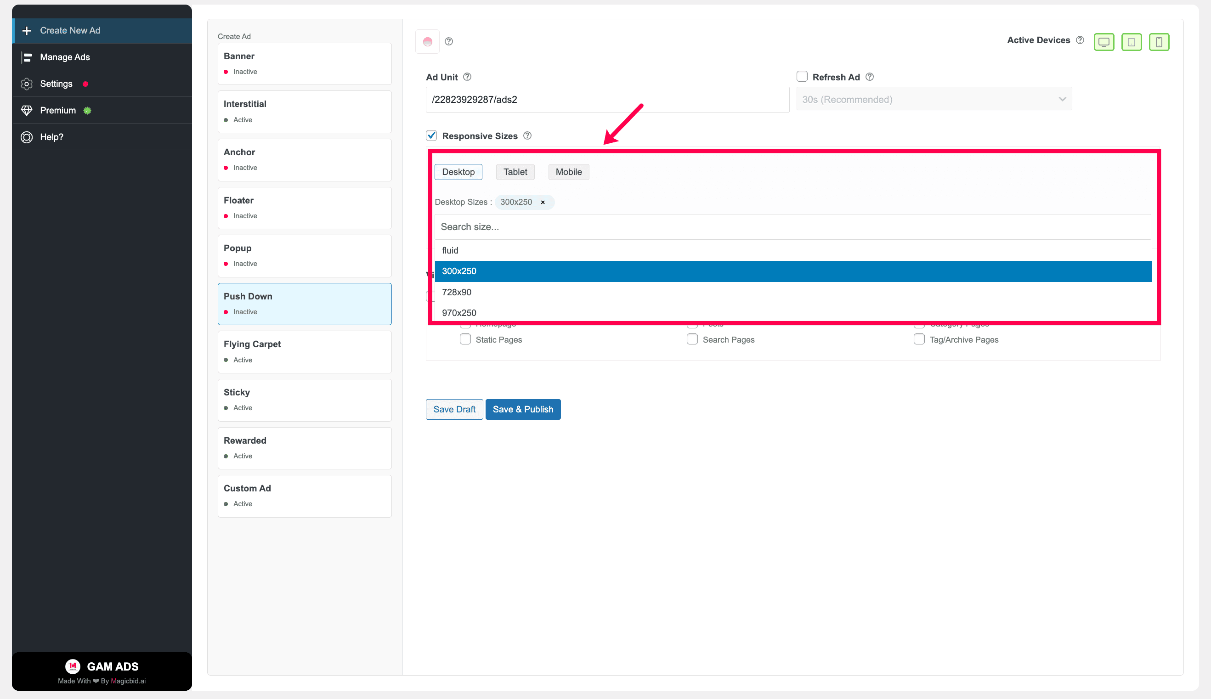Toggle the desktop device icon under Active Devices
The height and width of the screenshot is (699, 1211).
tap(1103, 42)
